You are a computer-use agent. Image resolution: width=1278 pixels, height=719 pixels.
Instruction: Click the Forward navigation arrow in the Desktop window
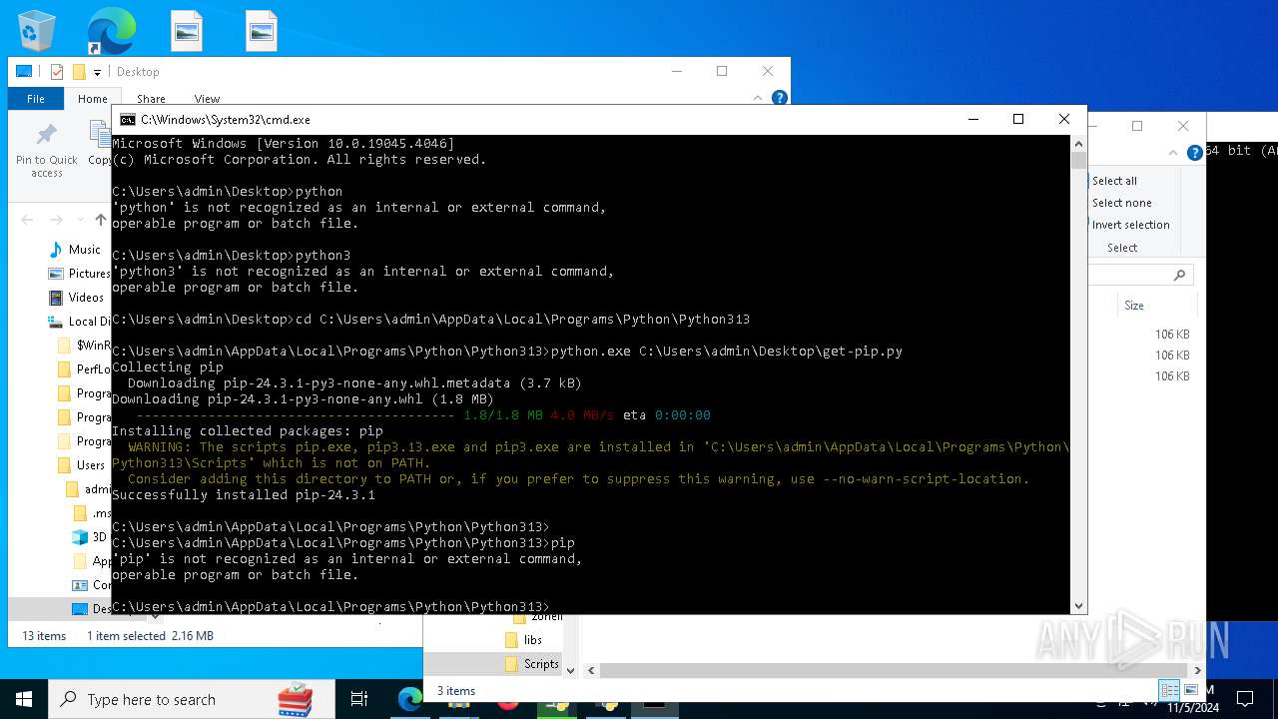click(x=57, y=220)
